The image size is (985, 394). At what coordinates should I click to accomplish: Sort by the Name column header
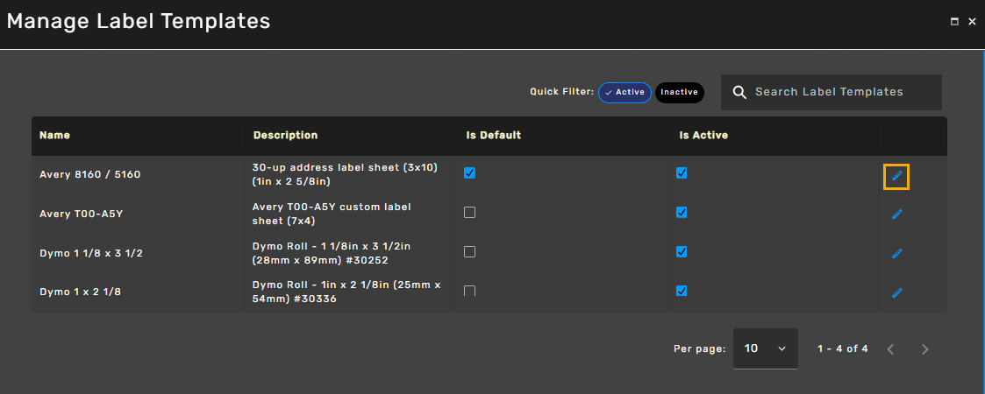(54, 136)
